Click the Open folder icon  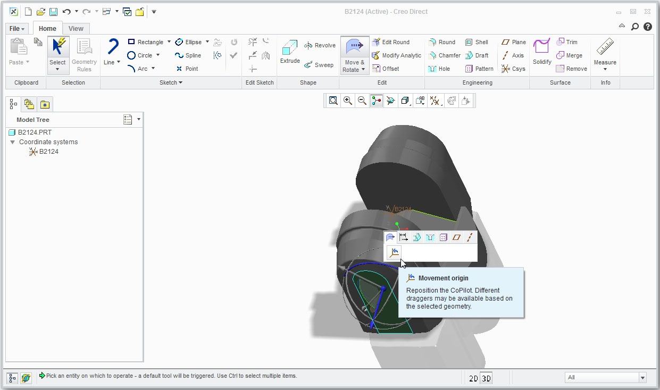pos(41,12)
